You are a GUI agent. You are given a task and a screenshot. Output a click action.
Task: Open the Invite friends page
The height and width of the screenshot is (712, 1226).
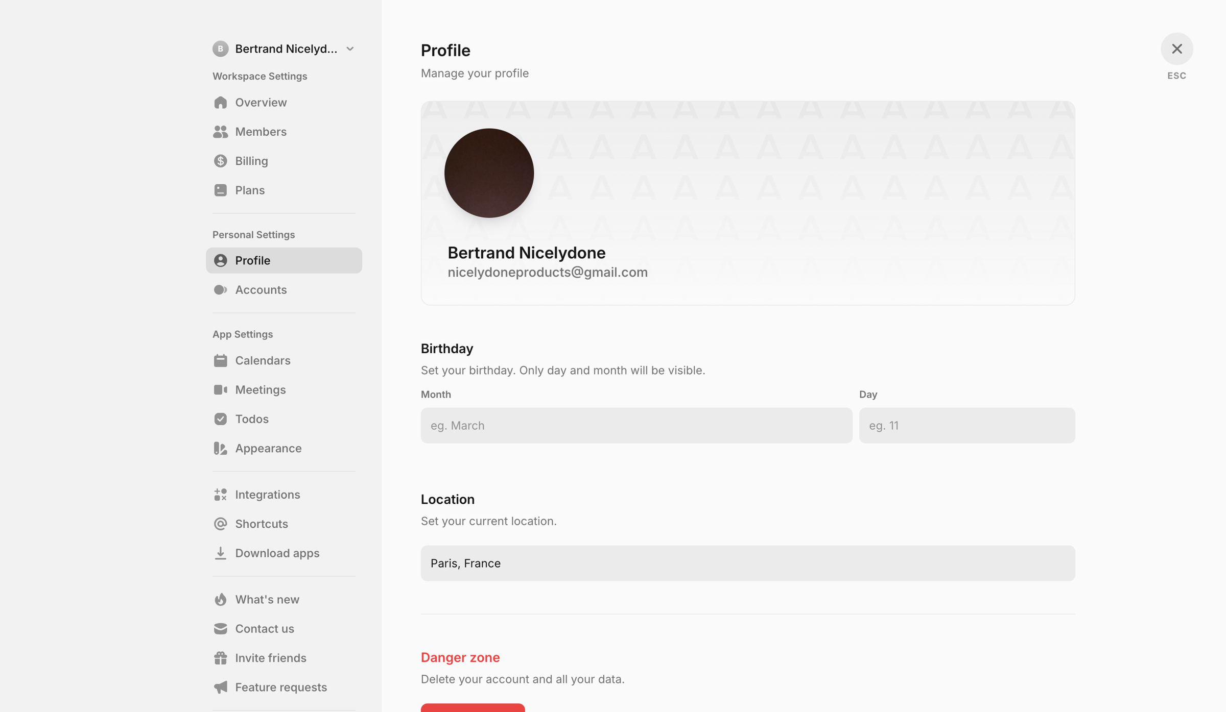(x=284, y=658)
